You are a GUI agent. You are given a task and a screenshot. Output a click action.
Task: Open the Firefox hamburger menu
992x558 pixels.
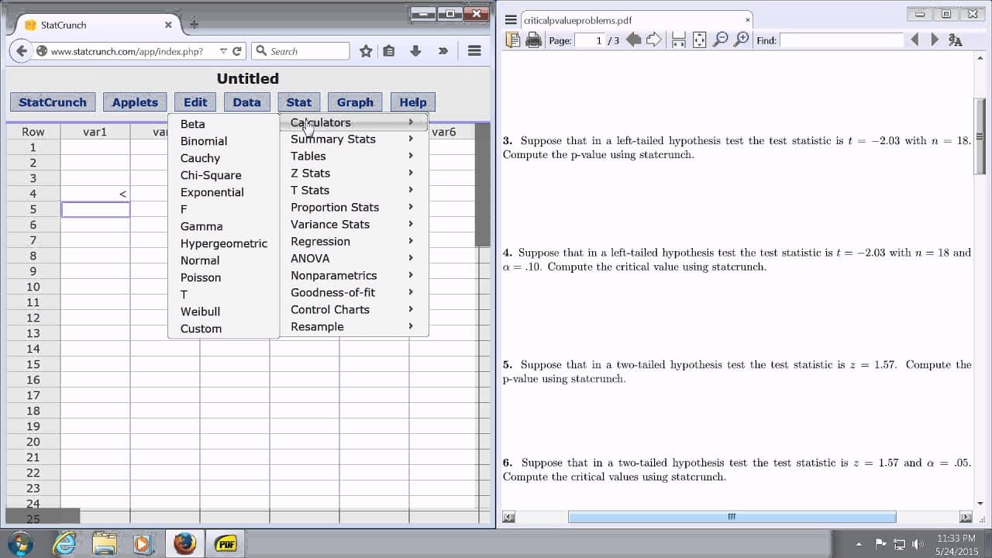pos(474,51)
